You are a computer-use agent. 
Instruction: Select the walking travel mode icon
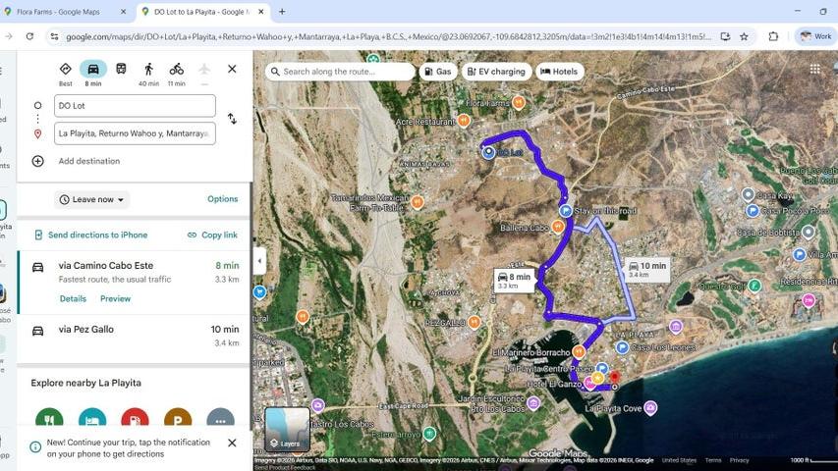tap(148, 69)
